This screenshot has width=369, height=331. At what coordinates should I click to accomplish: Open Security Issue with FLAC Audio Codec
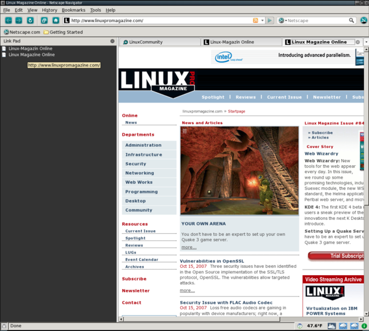[226, 303]
